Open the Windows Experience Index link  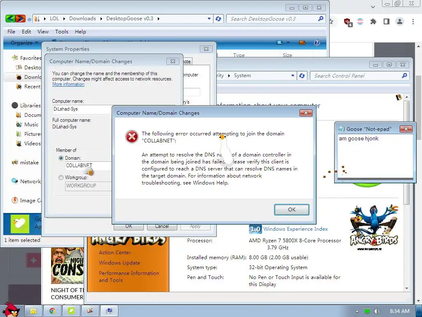pyautogui.click(x=295, y=229)
